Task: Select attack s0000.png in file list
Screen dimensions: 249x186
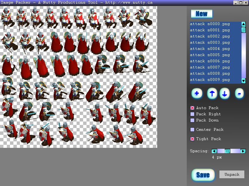Action: pyautogui.click(x=210, y=24)
